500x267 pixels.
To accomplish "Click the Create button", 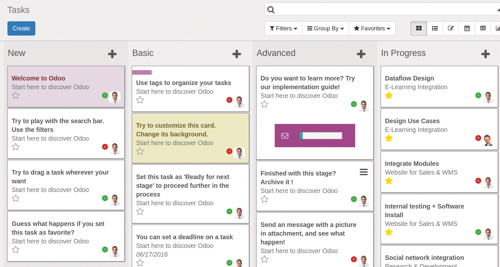I will [x=21, y=28].
